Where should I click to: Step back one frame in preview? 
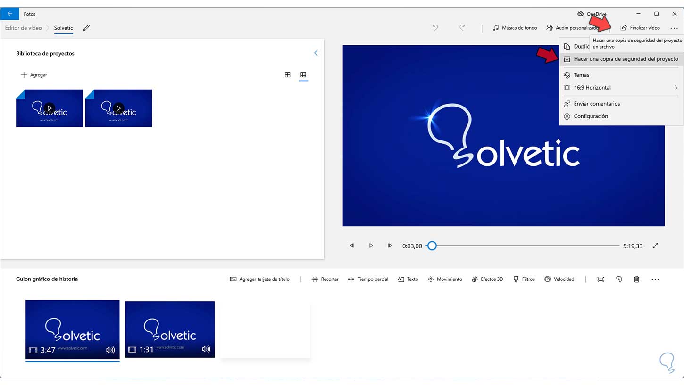coord(352,246)
